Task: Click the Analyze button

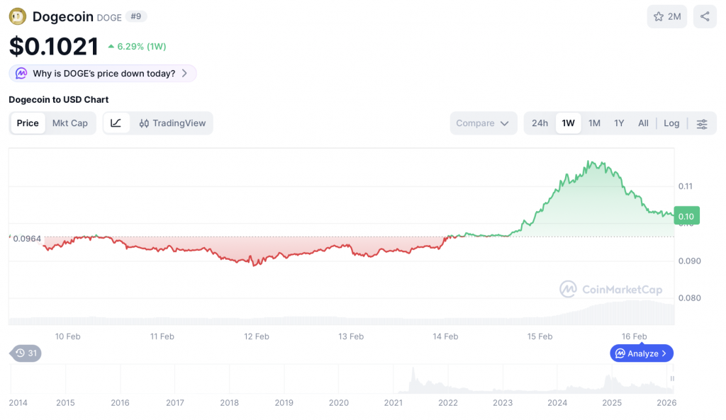Action: 641,353
